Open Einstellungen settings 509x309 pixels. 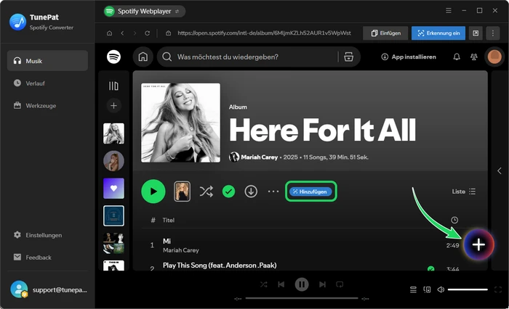(47, 235)
